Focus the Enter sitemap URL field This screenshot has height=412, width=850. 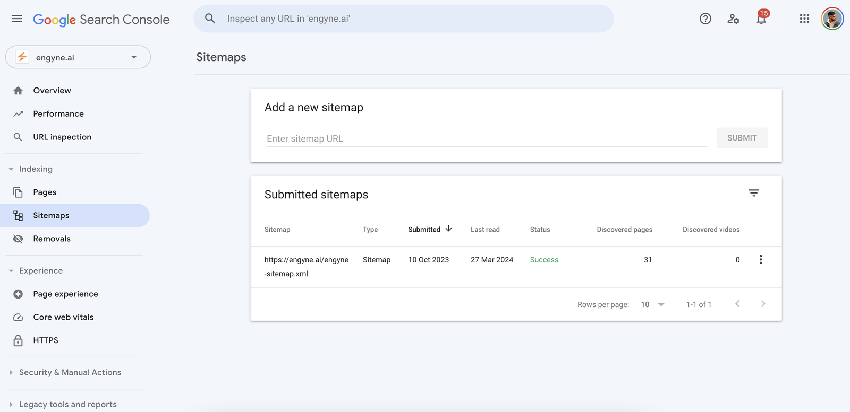[x=487, y=138]
